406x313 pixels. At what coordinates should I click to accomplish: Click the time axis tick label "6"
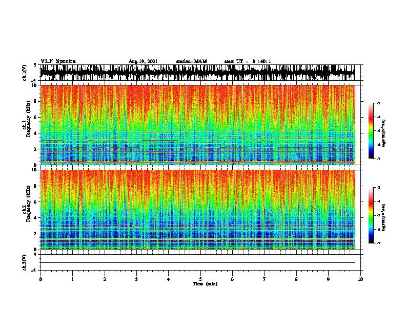(233, 279)
